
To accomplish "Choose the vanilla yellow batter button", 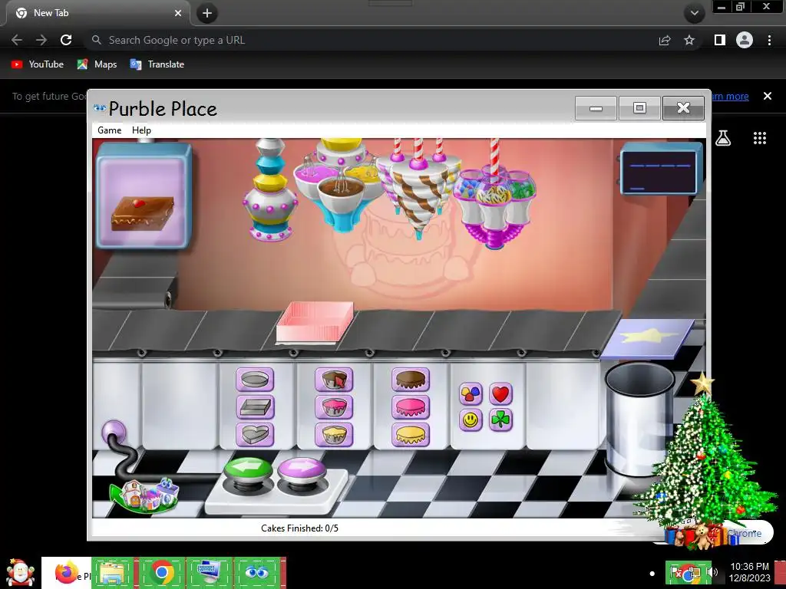I will click(334, 434).
